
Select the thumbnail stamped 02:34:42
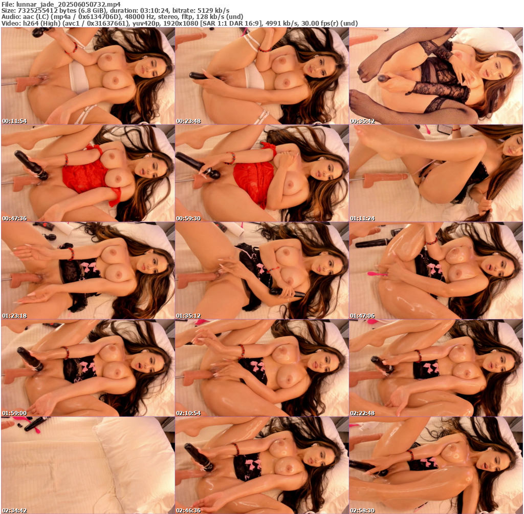click(88, 465)
